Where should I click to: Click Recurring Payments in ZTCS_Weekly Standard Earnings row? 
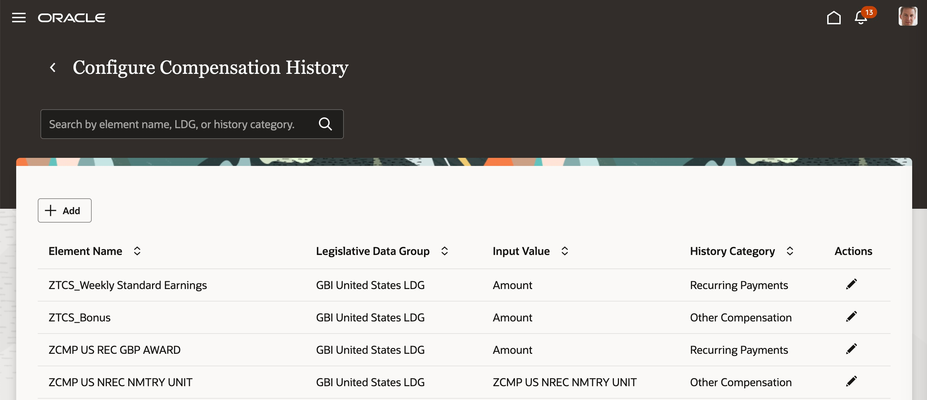point(739,285)
